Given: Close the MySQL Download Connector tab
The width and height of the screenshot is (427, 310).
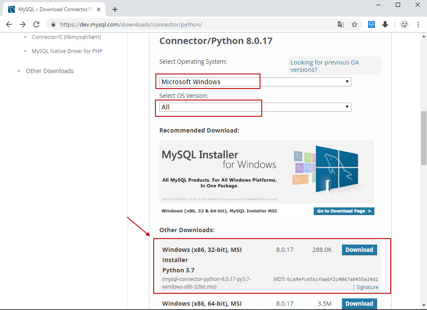Looking at the screenshot, I should click(x=99, y=9).
